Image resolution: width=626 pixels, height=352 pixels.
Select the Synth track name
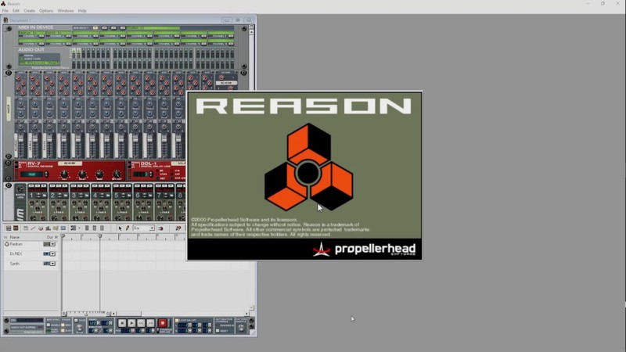pyautogui.click(x=14, y=264)
